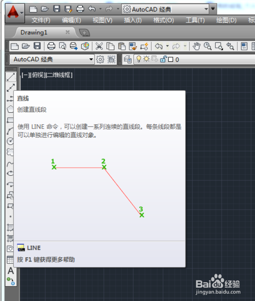
Task: Open Workspace Settings gear icon
Action: click(100, 59)
